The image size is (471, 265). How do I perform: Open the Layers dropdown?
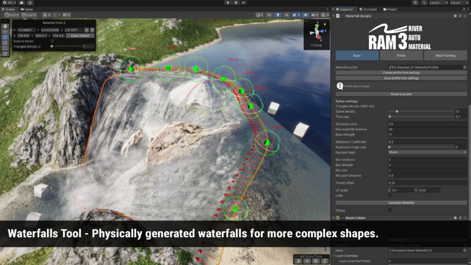click(x=437, y=3)
